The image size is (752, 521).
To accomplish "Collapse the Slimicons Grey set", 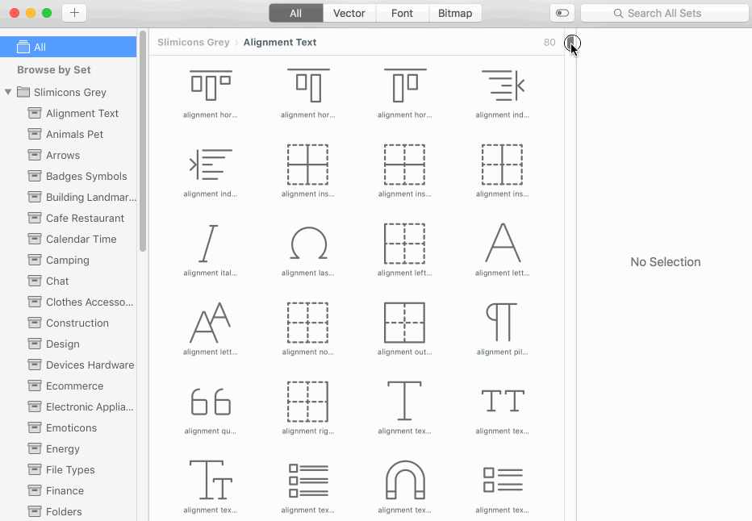I will pos(8,92).
